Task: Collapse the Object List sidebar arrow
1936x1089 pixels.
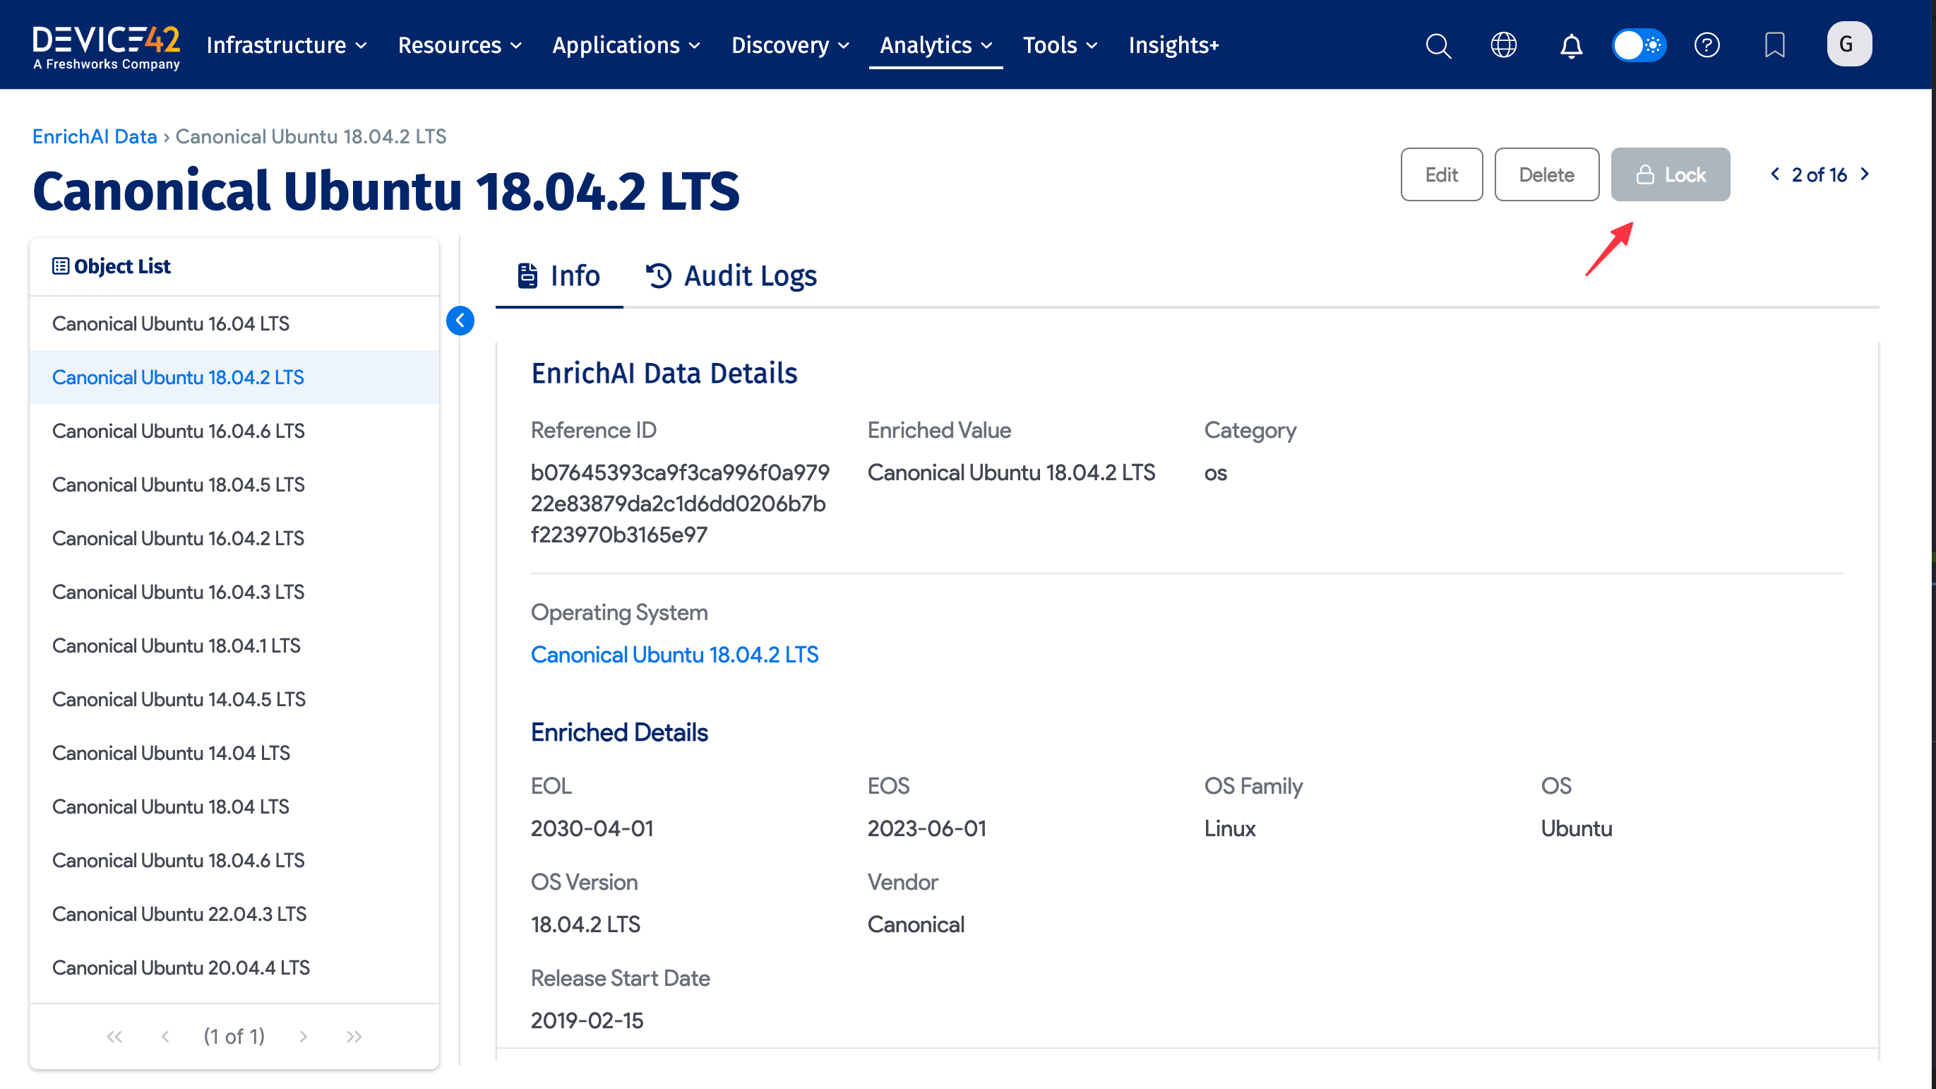Action: (460, 321)
